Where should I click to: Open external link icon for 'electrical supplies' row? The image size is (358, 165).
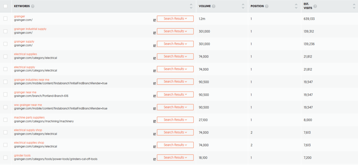tap(154, 58)
